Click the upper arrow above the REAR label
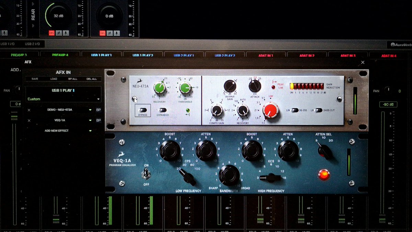The image size is (412, 232). pos(33,4)
